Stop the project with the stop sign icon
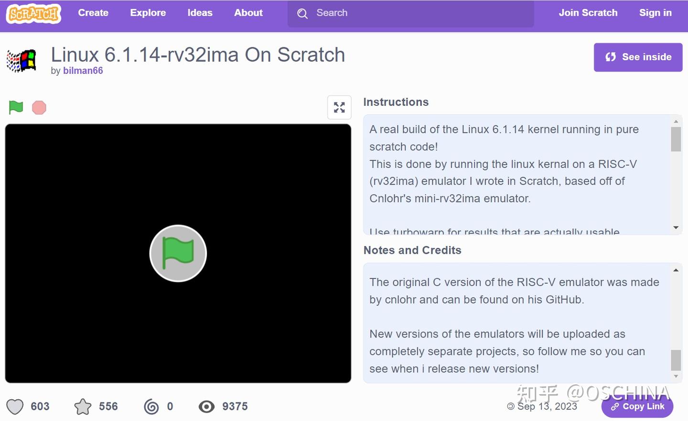This screenshot has width=688, height=421. coord(39,107)
